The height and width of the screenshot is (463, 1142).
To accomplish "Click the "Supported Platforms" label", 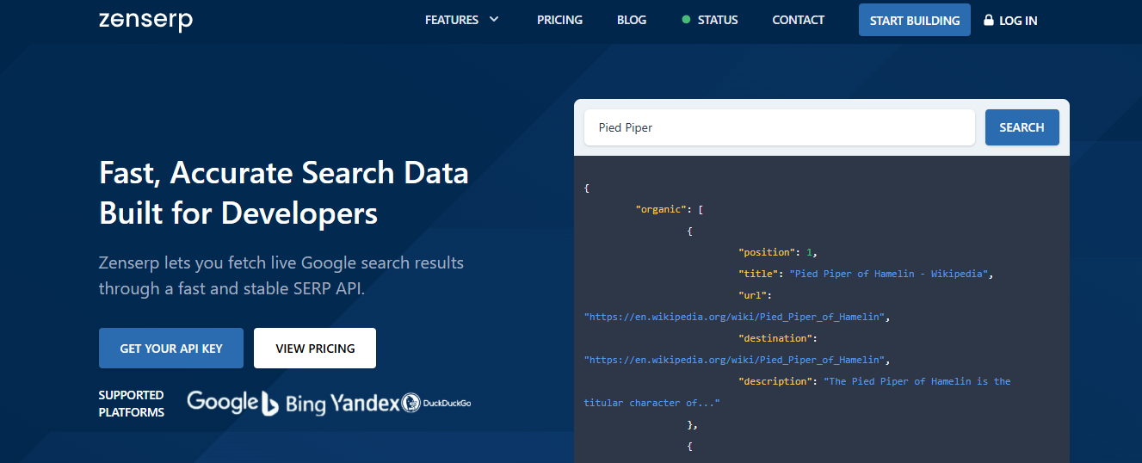I will click(x=132, y=403).
